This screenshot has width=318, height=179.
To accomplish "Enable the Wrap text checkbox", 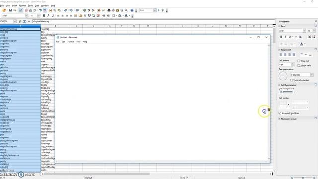I will [299, 61].
